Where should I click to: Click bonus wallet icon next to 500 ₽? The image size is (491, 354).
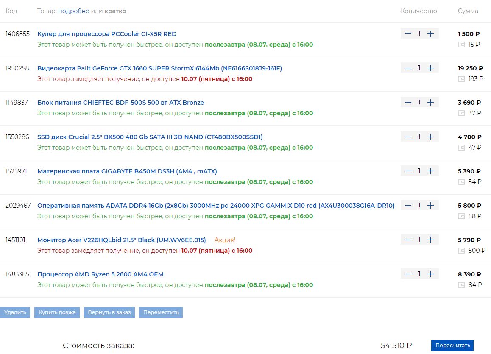pyautogui.click(x=461, y=251)
